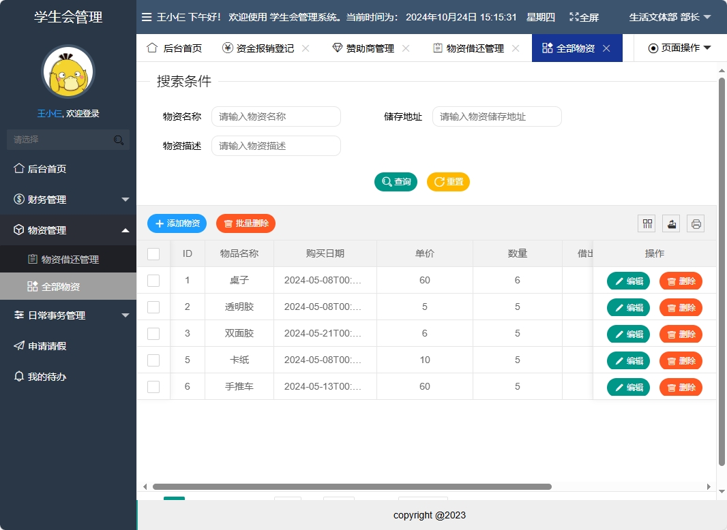Viewport: 727px width, 530px height.
Task: Click the hamburger menu icon in the header
Action: [147, 17]
